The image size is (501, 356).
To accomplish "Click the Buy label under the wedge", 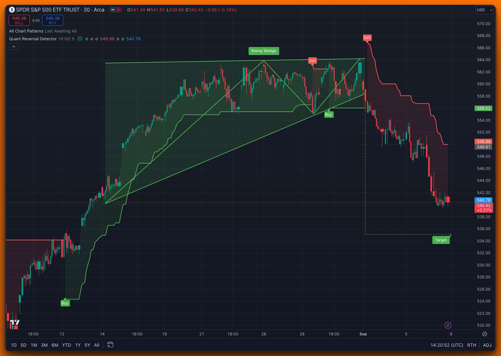I will coord(329,115).
